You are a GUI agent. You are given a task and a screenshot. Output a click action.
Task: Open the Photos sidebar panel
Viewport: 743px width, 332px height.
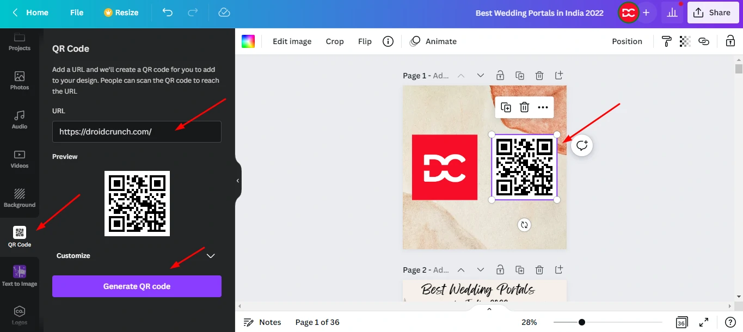[20, 81]
